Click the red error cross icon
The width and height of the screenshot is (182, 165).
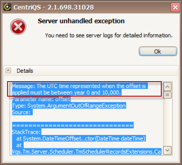coord(18,27)
